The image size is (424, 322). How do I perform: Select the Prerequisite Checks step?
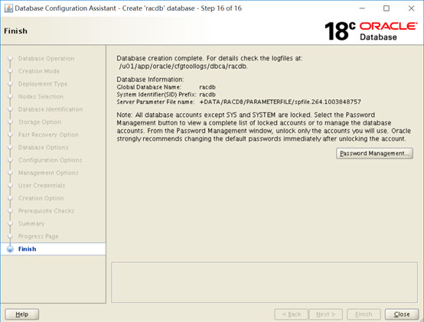click(x=46, y=210)
